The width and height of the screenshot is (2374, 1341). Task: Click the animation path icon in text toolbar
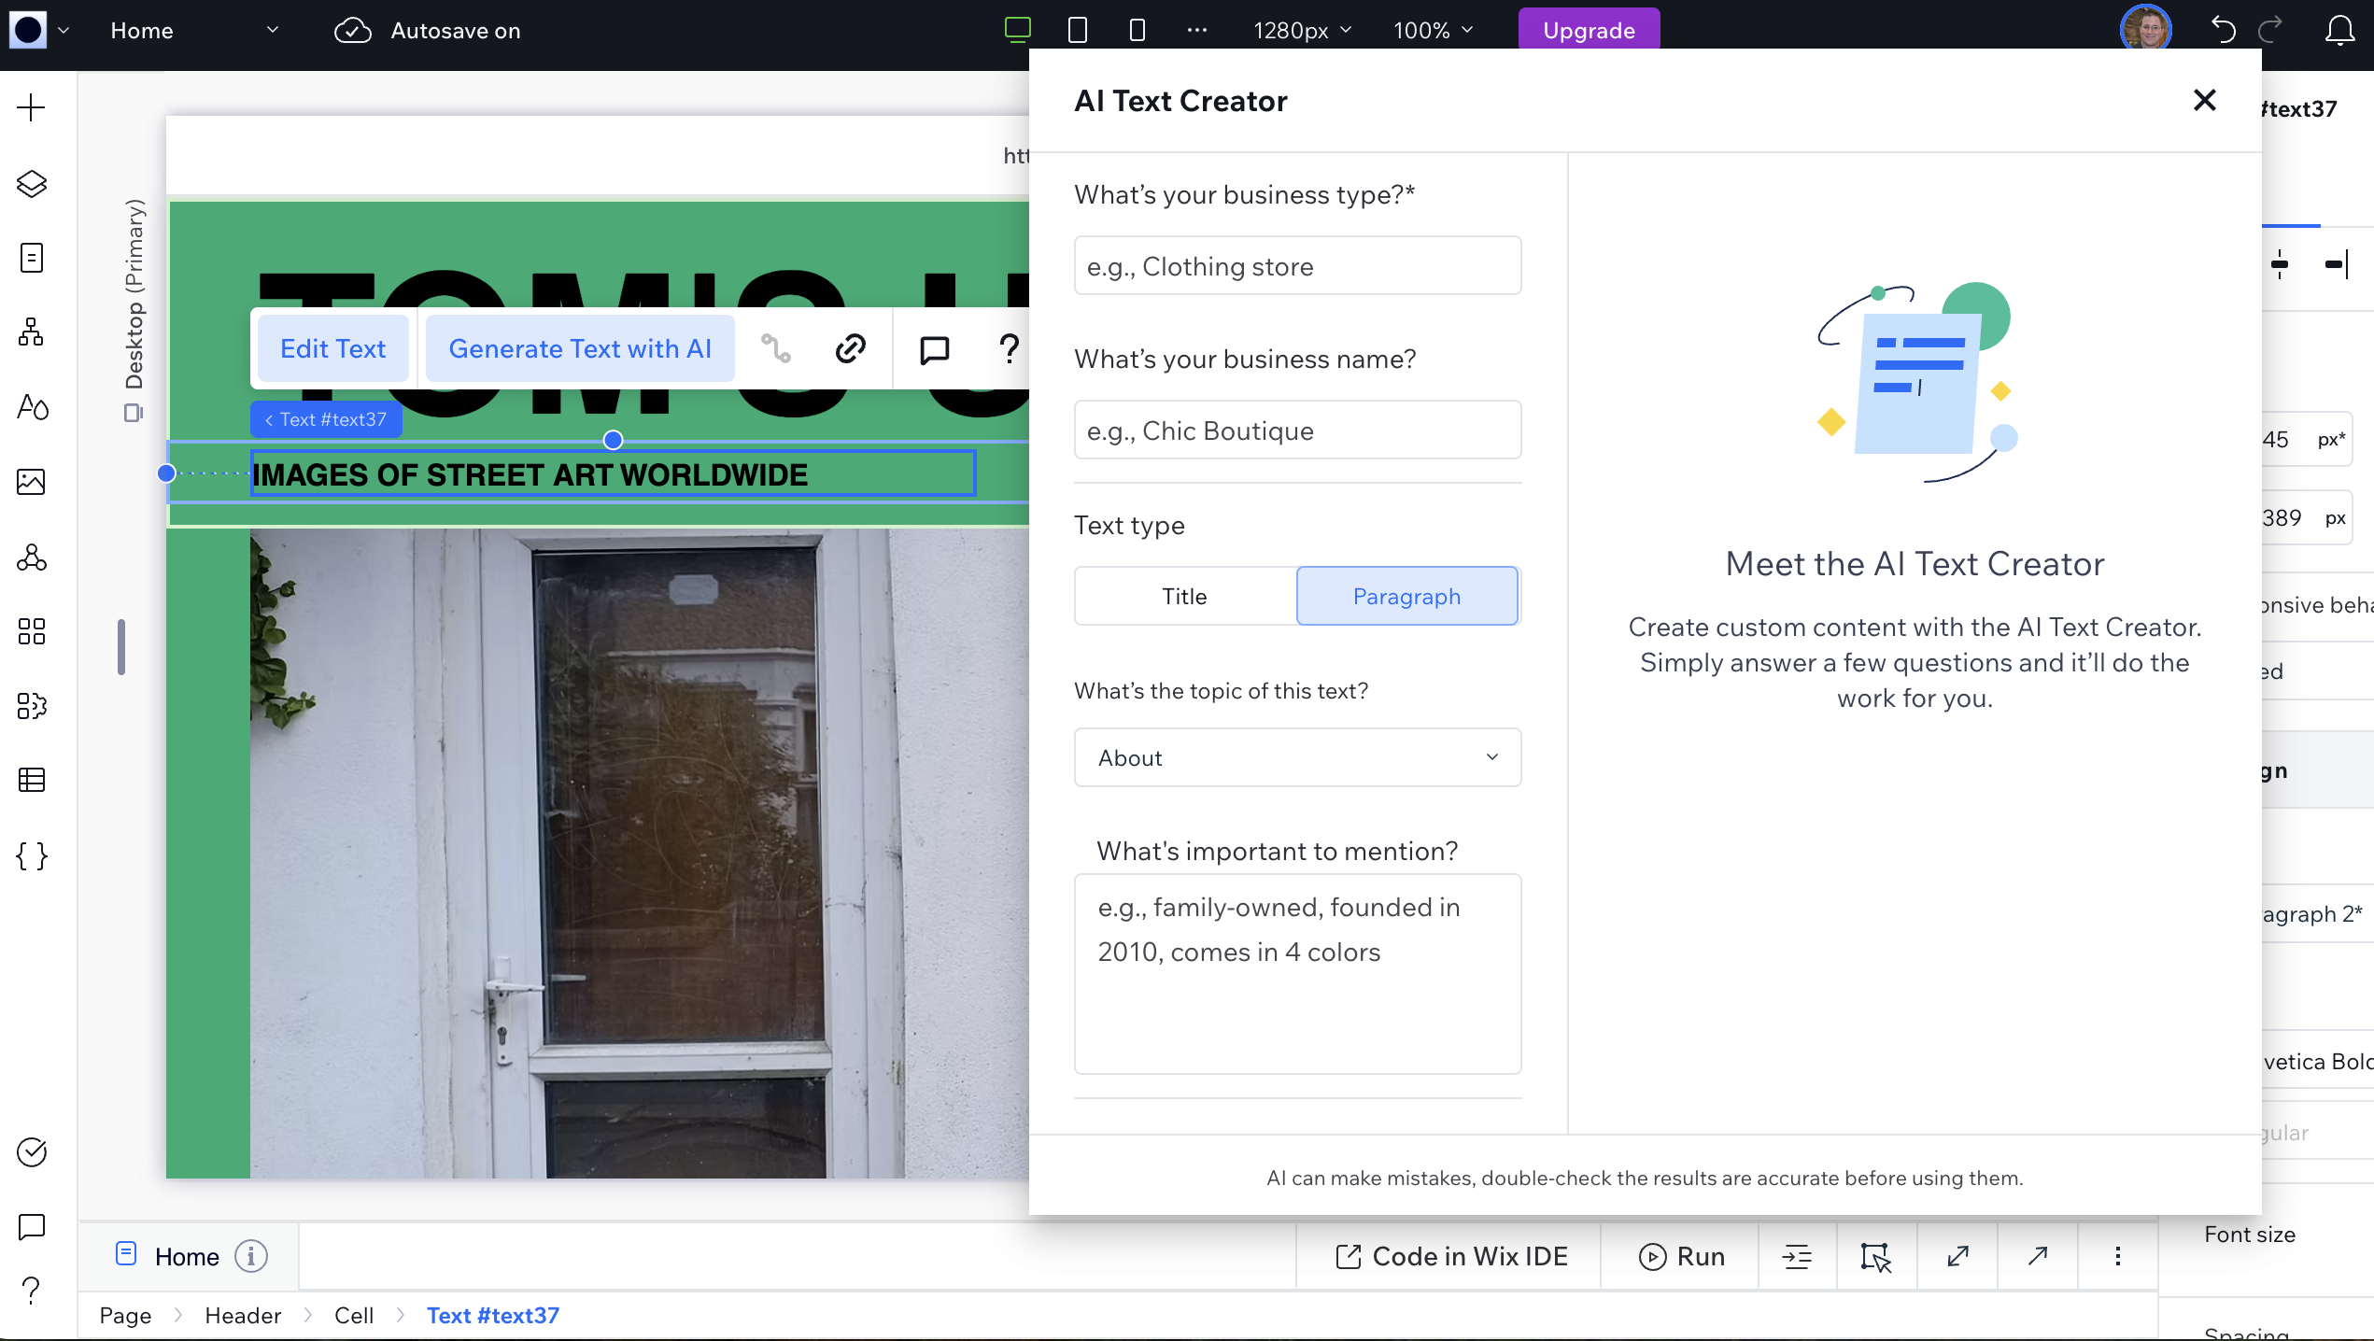[x=775, y=348]
